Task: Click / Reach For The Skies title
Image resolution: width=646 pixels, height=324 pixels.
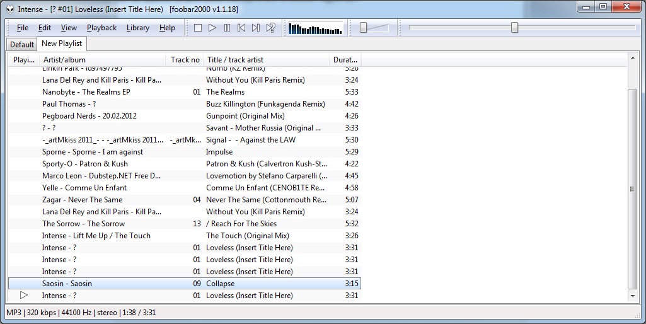Action: coord(241,223)
